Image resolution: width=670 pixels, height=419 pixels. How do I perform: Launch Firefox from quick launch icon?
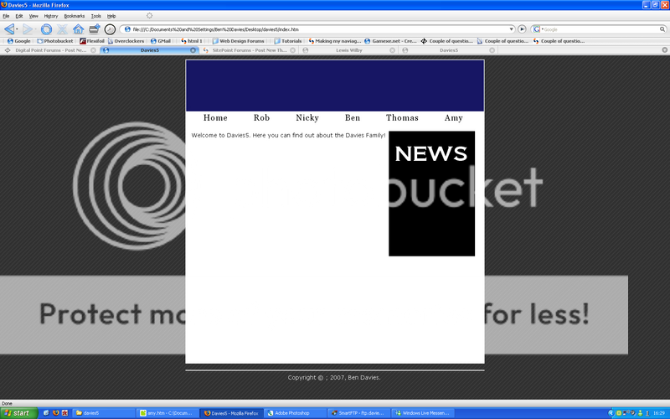pyautogui.click(x=55, y=413)
